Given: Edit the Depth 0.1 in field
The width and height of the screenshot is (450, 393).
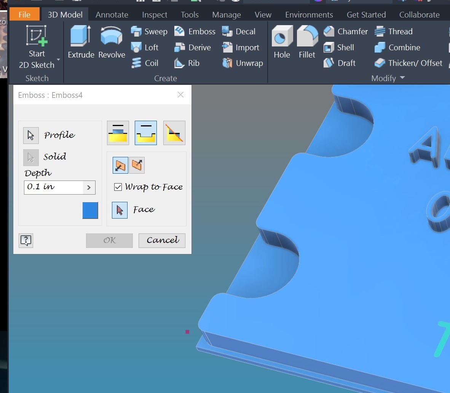Looking at the screenshot, I should coord(54,187).
